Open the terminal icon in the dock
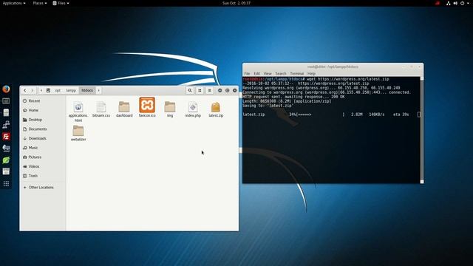 click(x=6, y=101)
